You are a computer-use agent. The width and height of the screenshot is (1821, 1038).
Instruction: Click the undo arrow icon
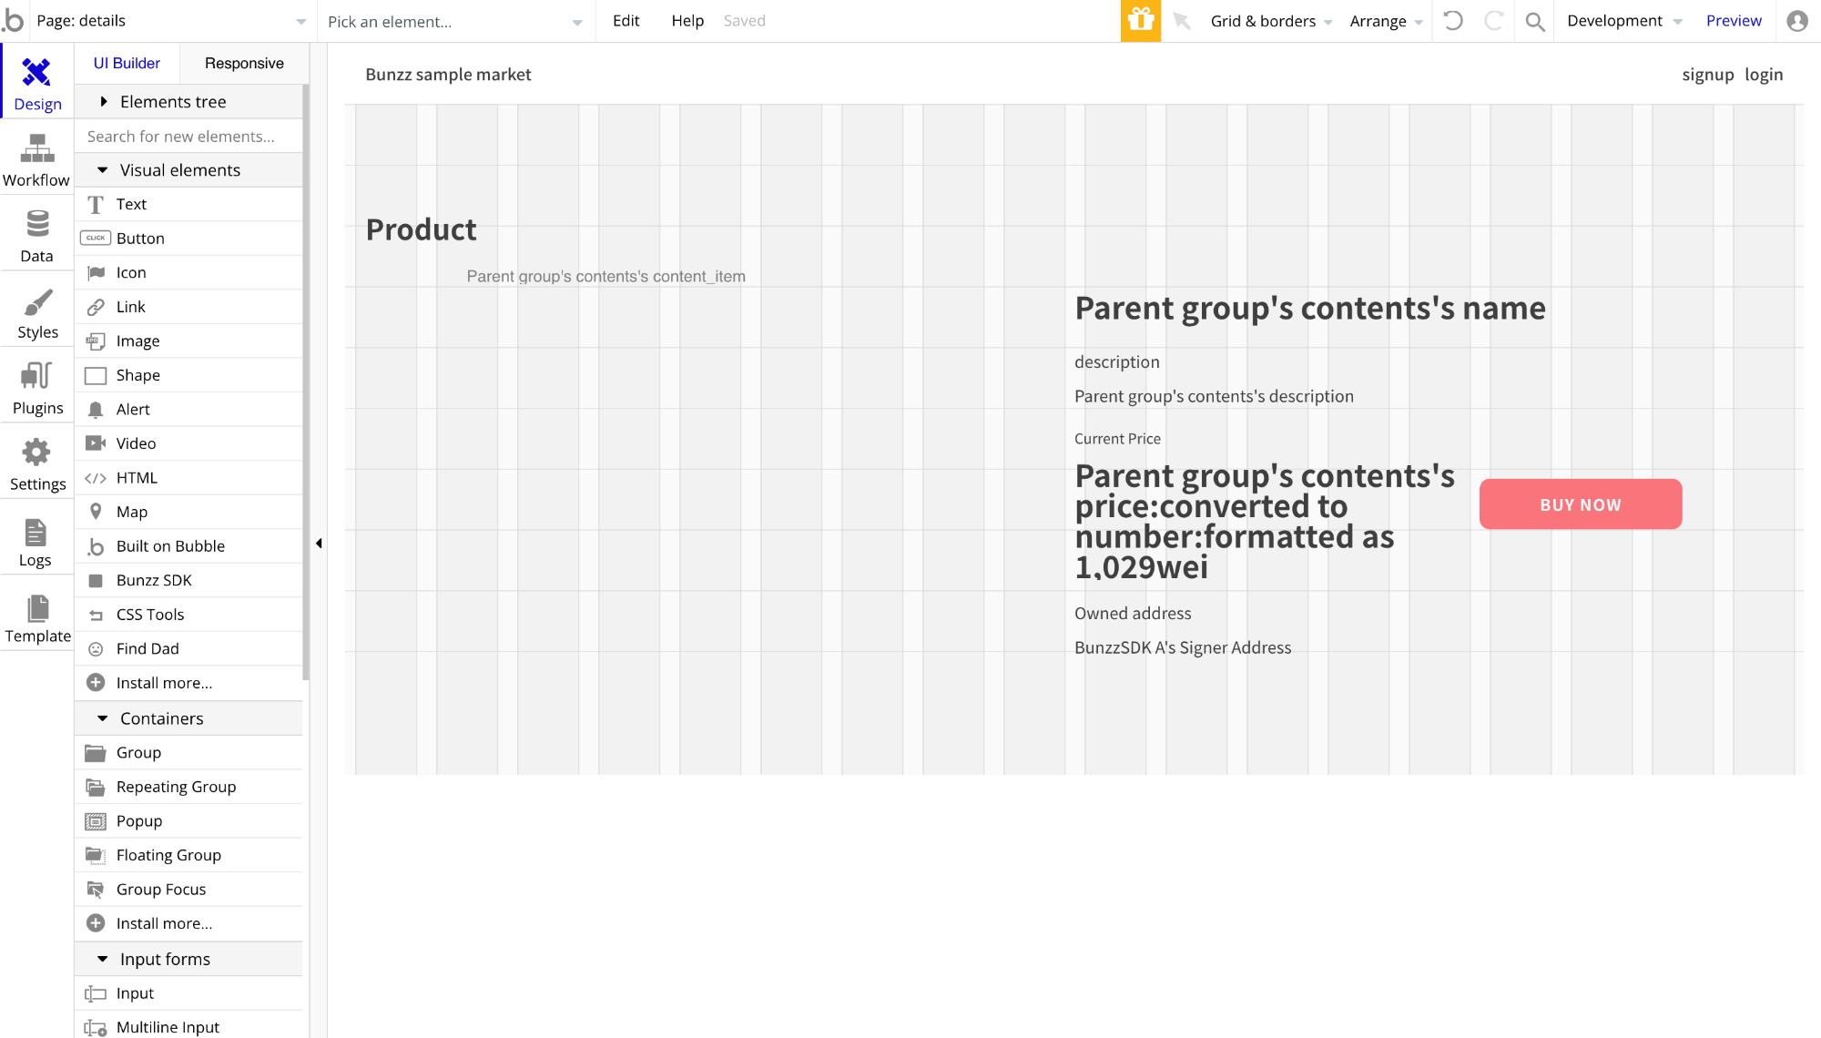click(1453, 20)
